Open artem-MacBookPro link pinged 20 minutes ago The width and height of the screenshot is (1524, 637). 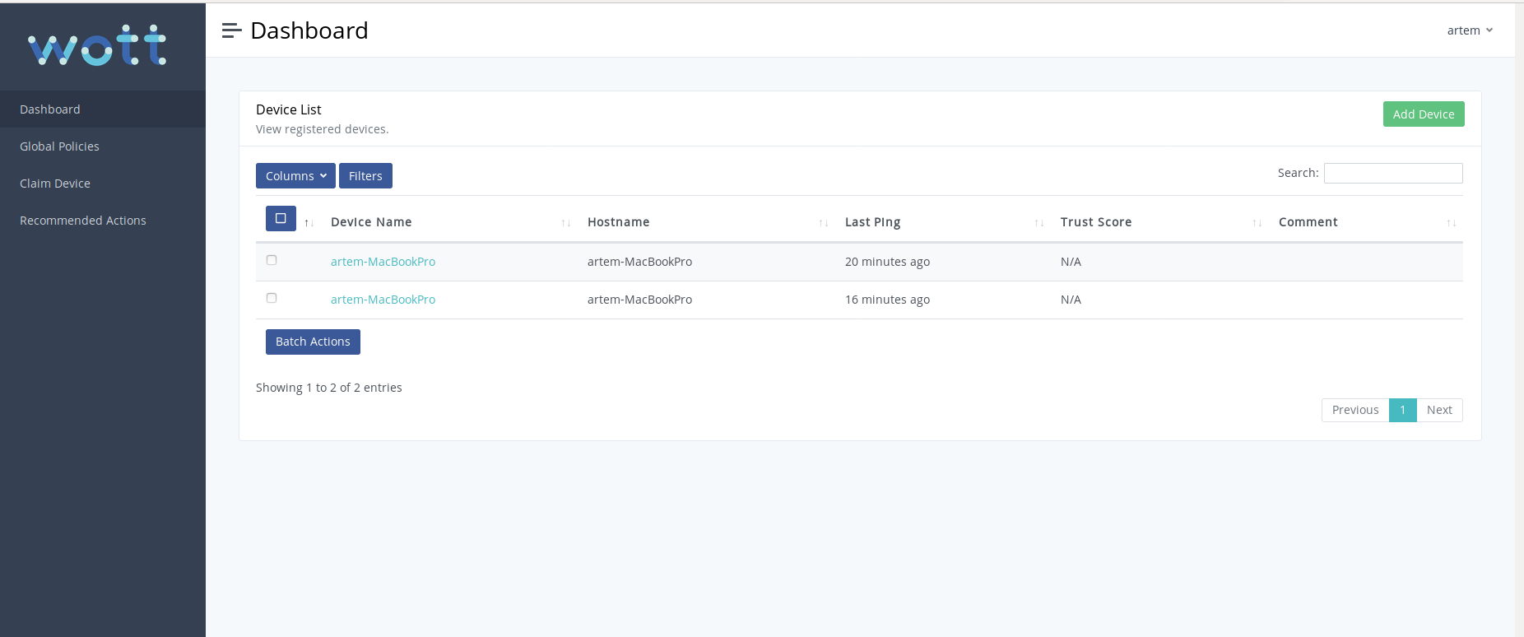(383, 262)
